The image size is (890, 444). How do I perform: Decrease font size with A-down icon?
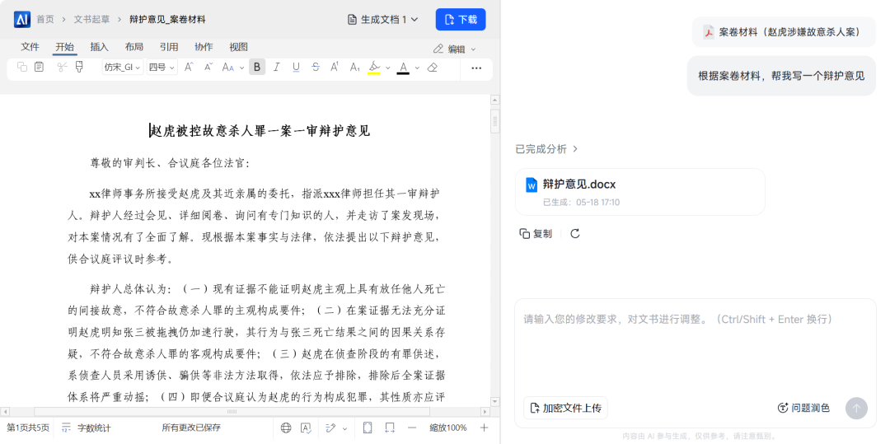[208, 67]
